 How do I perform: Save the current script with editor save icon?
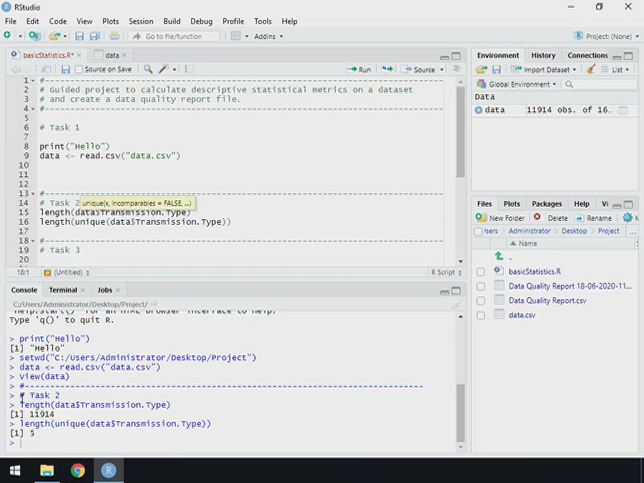click(x=65, y=69)
